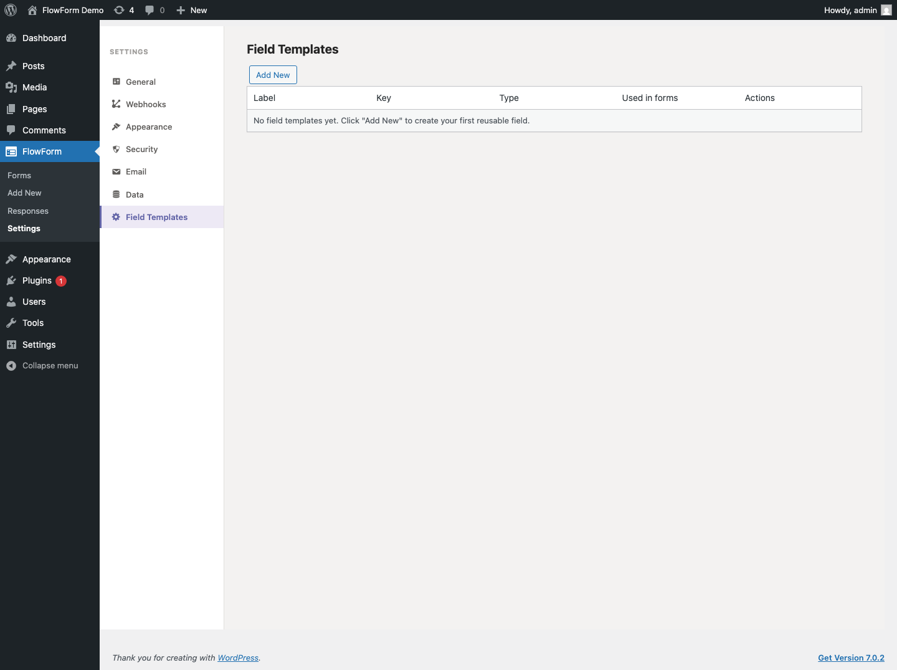
Task: Click the plus New icon in admin bar
Action: [x=181, y=10]
